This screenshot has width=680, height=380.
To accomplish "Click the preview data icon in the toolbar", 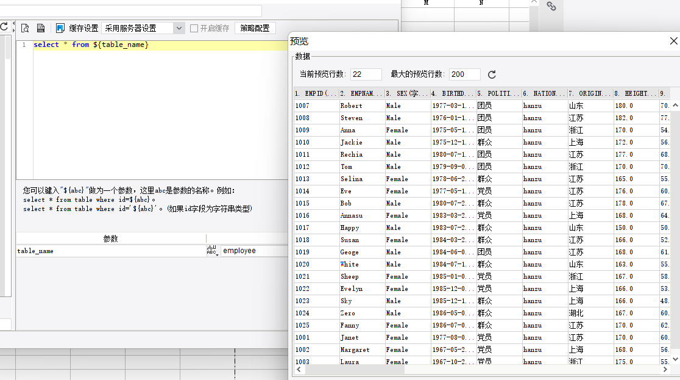I will click(25, 28).
